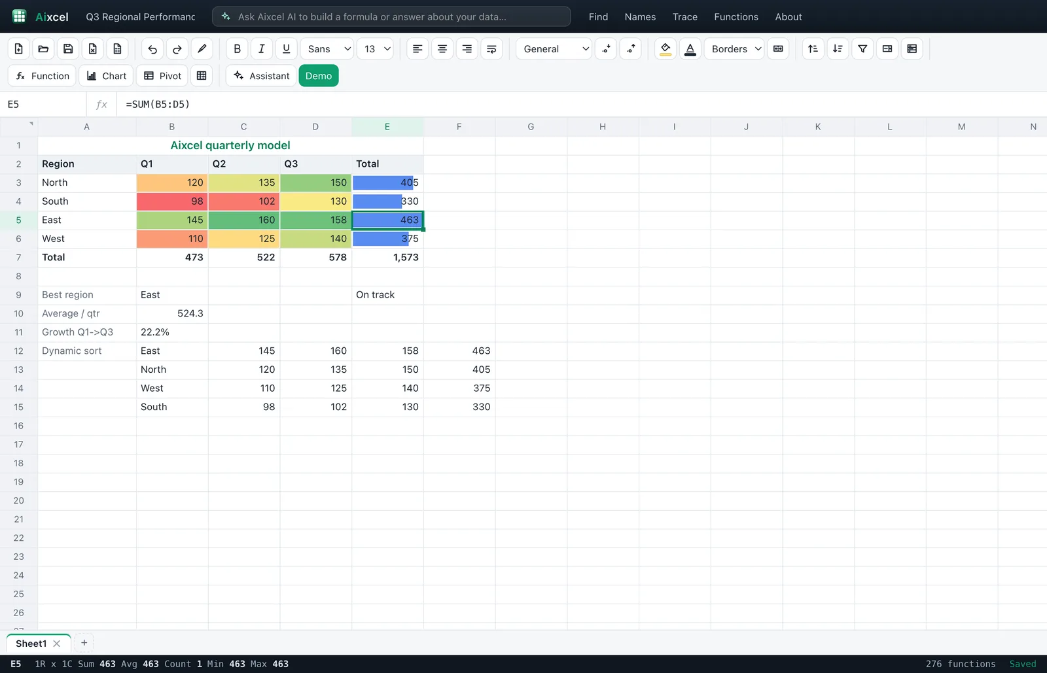Sort the selection ascending
Viewport: 1047px width, 673px height.
pyautogui.click(x=813, y=48)
